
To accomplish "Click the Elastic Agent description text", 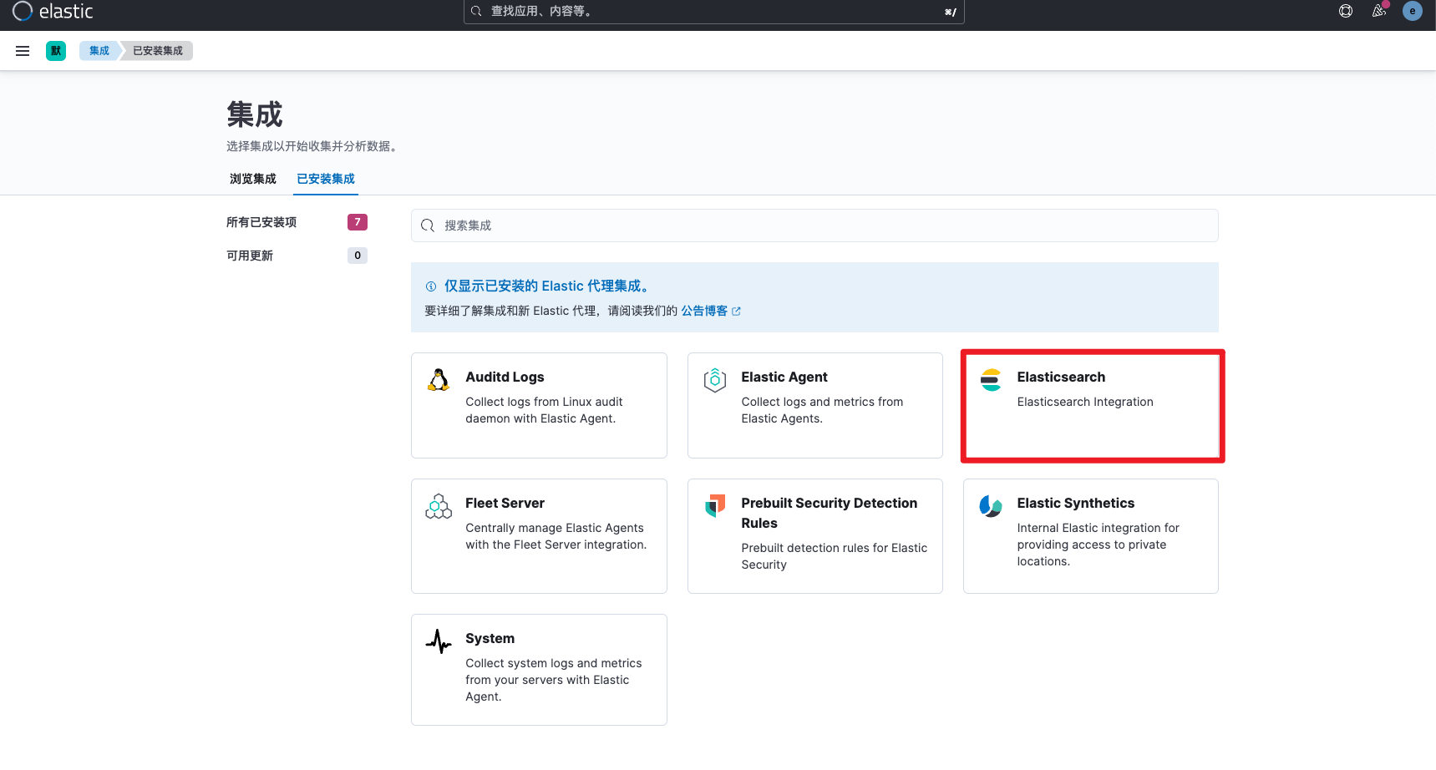I will pos(822,410).
